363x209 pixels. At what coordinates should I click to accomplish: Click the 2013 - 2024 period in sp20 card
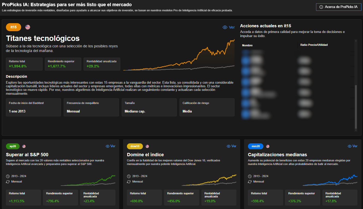19,176
